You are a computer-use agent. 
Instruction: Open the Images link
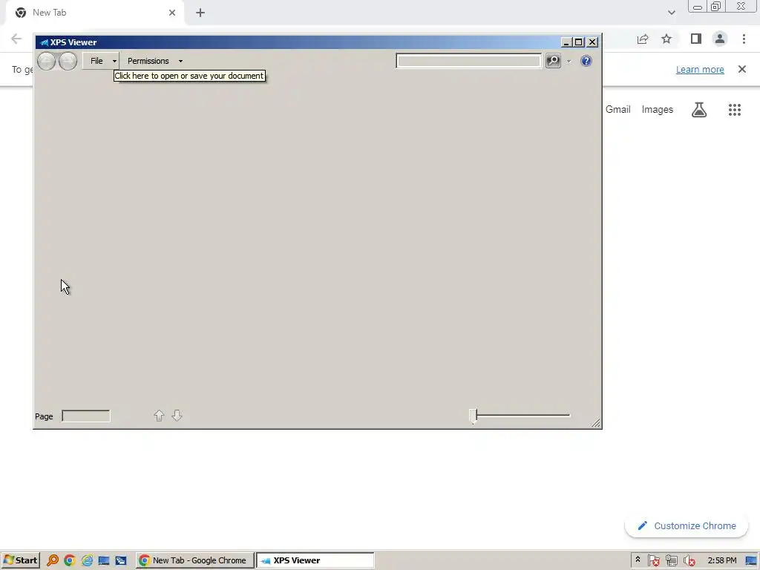coord(658,110)
